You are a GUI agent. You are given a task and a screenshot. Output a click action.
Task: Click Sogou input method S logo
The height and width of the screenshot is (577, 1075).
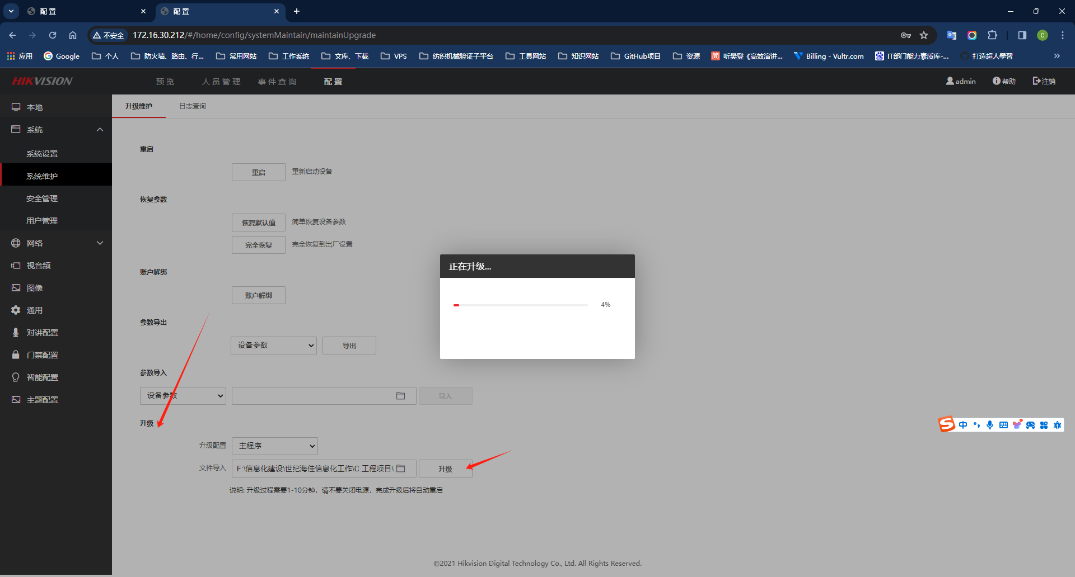click(x=947, y=424)
